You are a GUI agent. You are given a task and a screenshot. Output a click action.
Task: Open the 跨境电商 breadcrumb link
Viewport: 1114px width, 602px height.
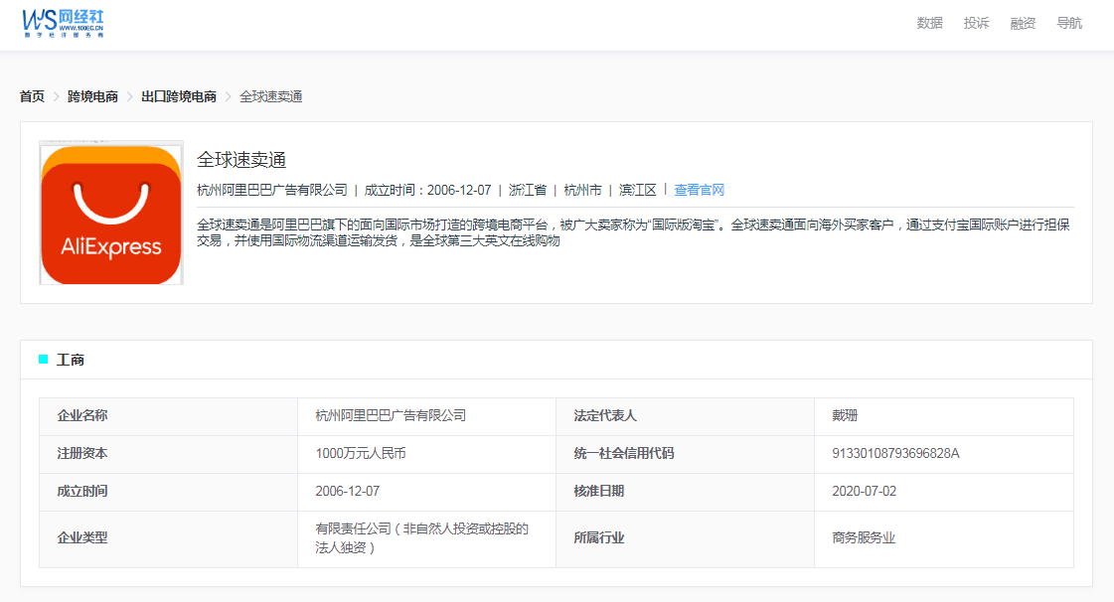tap(92, 96)
